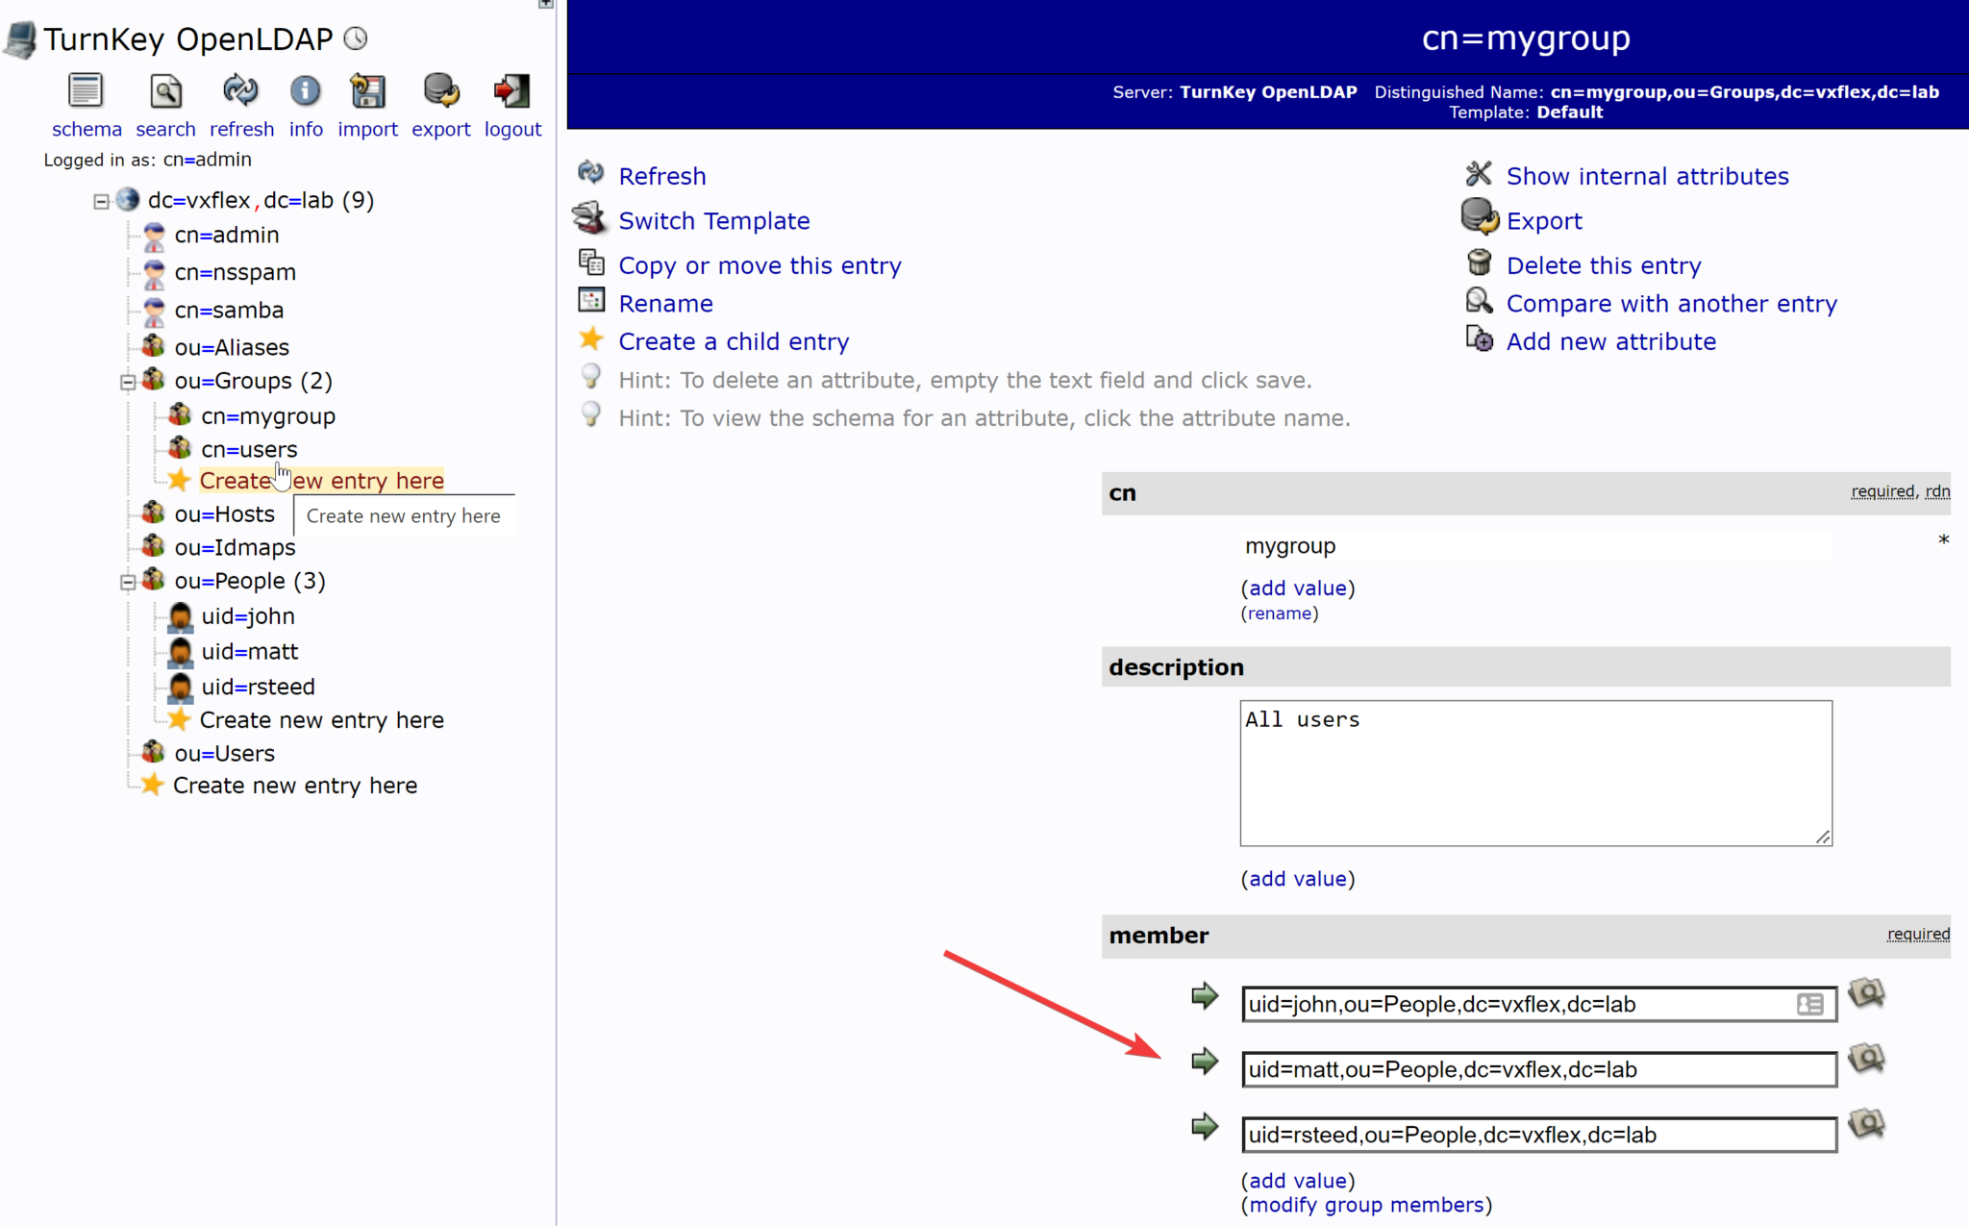
Task: Click add value under the cn attribute
Action: pyautogui.click(x=1299, y=588)
